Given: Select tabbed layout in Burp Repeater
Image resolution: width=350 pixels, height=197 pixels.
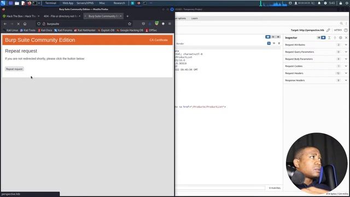Looking at the screenshot, I should [x=278, y=37].
